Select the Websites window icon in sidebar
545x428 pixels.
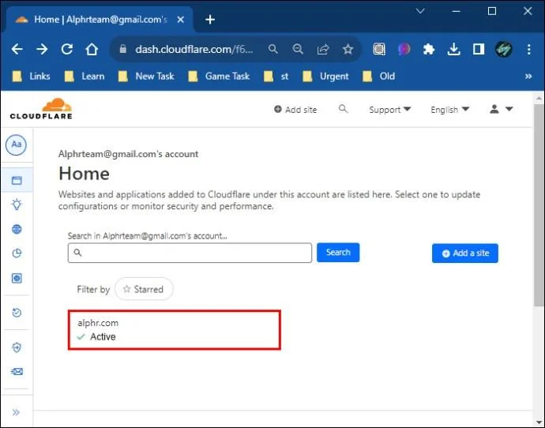pyautogui.click(x=17, y=180)
